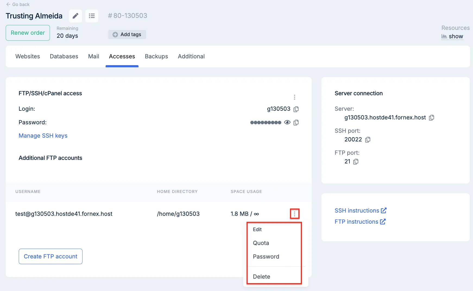Click the pencil edit name icon
Viewport: 473px width, 291px height.
click(x=75, y=16)
